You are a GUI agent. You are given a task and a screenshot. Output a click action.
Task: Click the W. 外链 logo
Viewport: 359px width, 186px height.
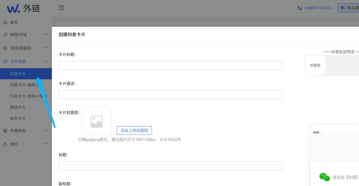(23, 9)
